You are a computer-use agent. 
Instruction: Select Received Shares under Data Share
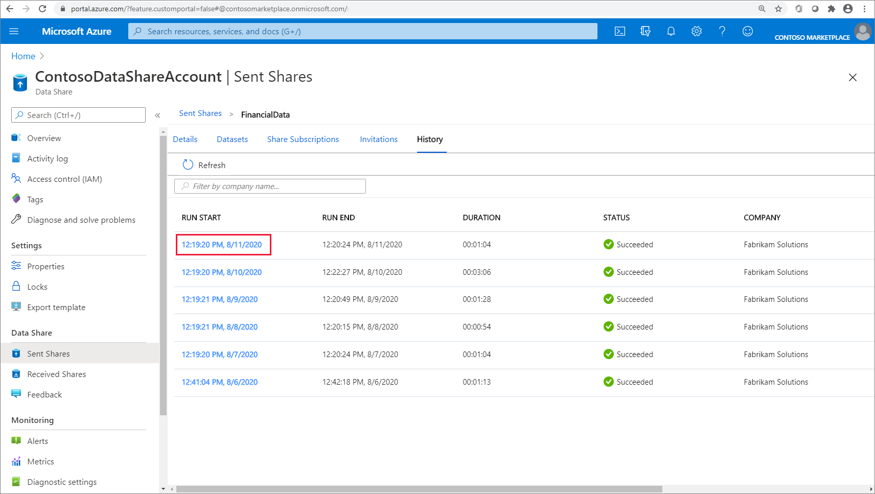point(56,373)
